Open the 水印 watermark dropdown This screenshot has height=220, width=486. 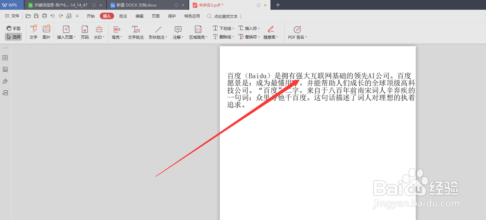(x=99, y=32)
